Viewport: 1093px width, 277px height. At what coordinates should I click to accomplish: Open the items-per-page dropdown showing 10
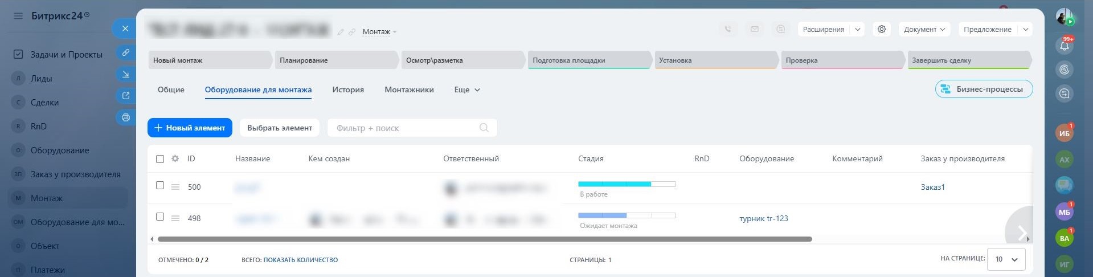1006,259
